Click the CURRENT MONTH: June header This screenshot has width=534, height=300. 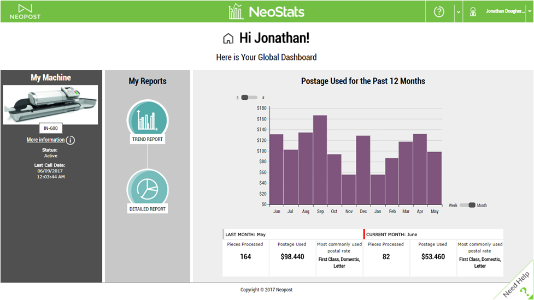click(433, 235)
